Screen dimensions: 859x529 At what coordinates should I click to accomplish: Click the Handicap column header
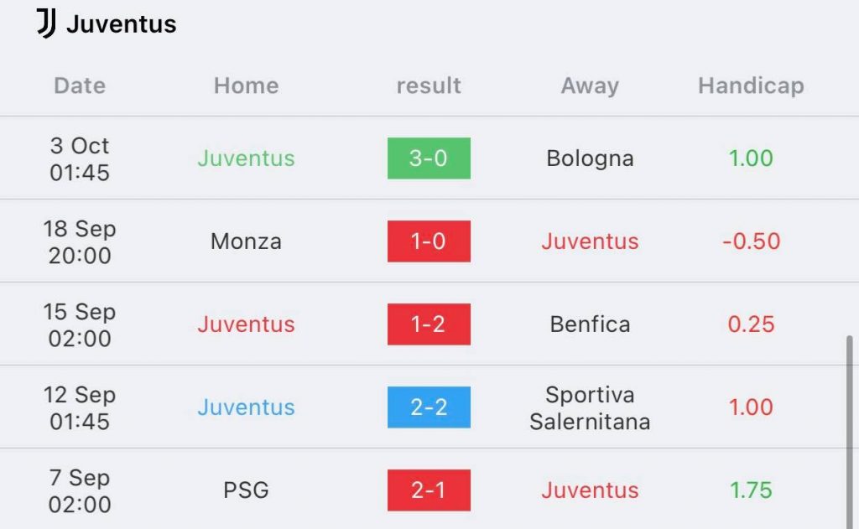751,86
